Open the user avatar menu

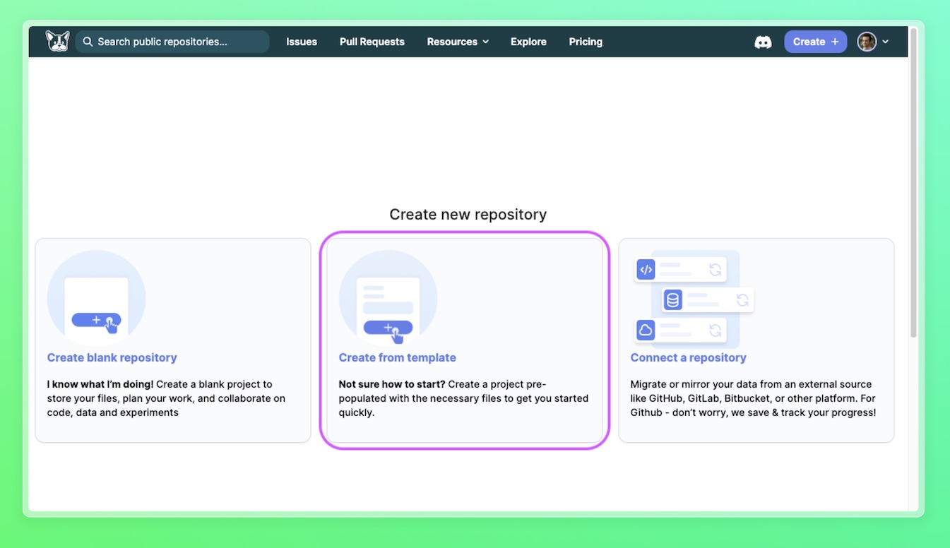pyautogui.click(x=867, y=42)
